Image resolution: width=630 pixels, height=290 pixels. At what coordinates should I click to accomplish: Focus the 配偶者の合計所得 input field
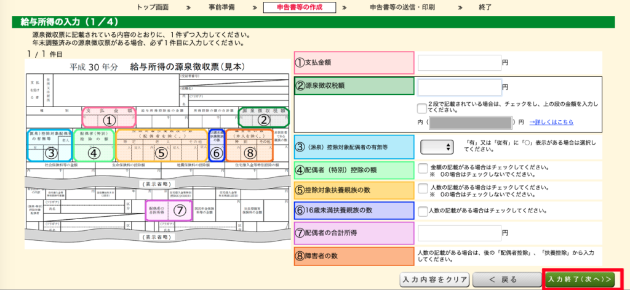point(459,233)
